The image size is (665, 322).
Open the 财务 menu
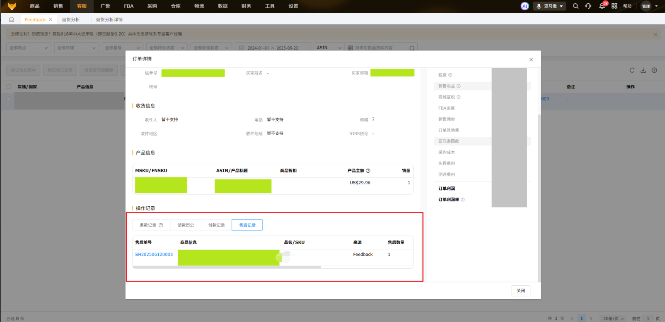(x=246, y=6)
